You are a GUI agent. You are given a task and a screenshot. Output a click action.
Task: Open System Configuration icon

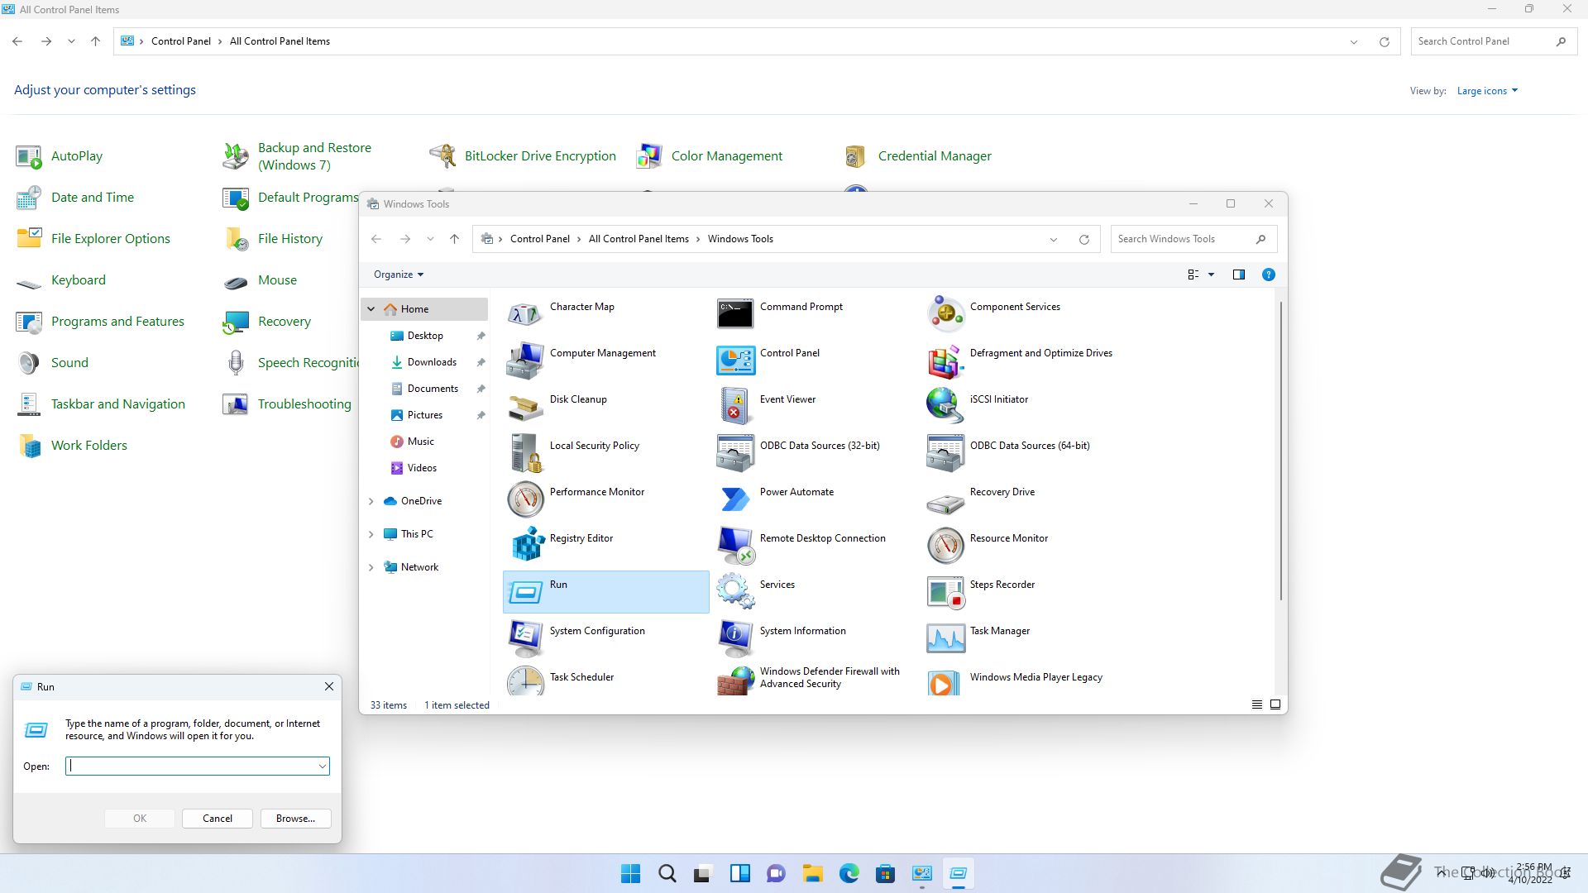coord(525,638)
